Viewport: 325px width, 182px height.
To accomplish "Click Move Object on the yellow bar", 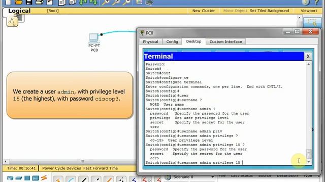I will pos(235,11).
